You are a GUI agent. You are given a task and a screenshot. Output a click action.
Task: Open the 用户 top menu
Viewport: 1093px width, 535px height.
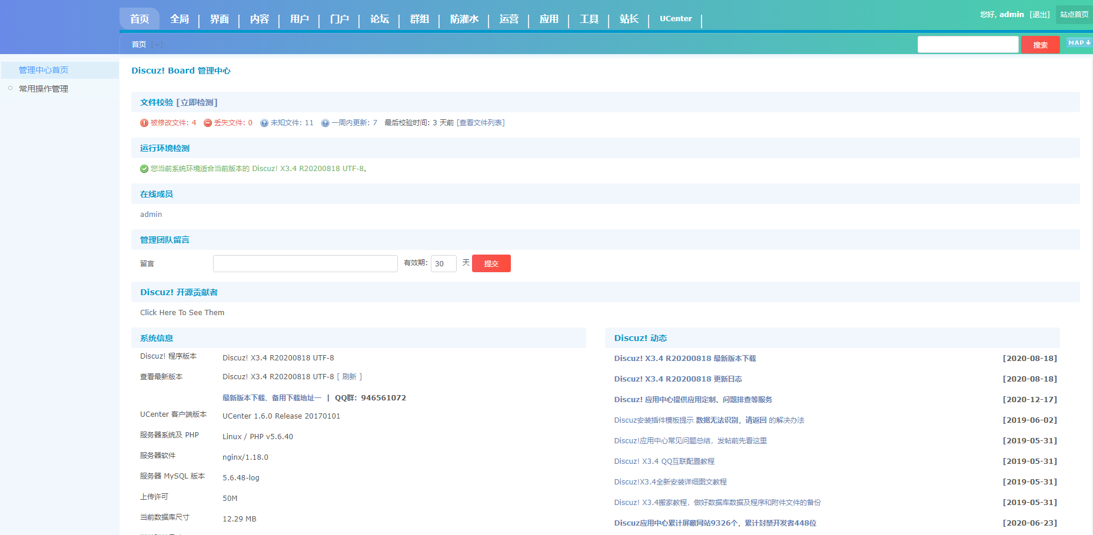point(300,19)
